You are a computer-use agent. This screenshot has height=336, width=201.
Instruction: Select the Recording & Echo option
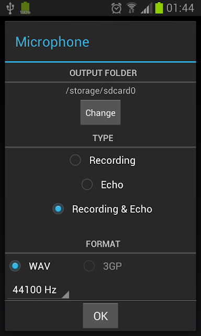click(x=103, y=209)
